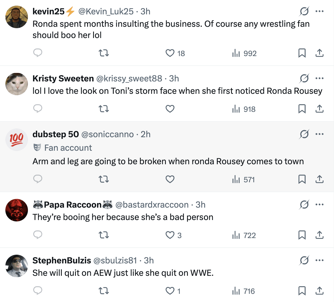Like Kristy Sweeten's tweet
This screenshot has width=334, height=302.
[170, 109]
